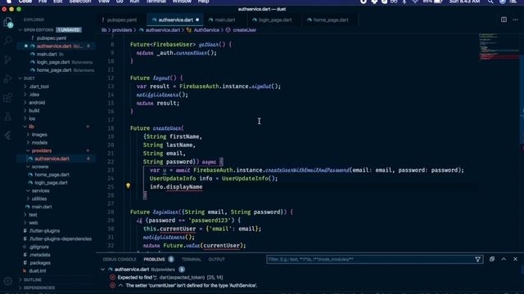This screenshot has width=524, height=294.
Task: Collapse authservice.dart group in Problems
Action: pos(103,269)
